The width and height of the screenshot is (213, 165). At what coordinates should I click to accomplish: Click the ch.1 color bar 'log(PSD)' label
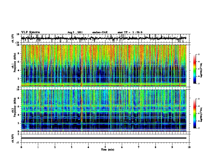(x=201, y=70)
